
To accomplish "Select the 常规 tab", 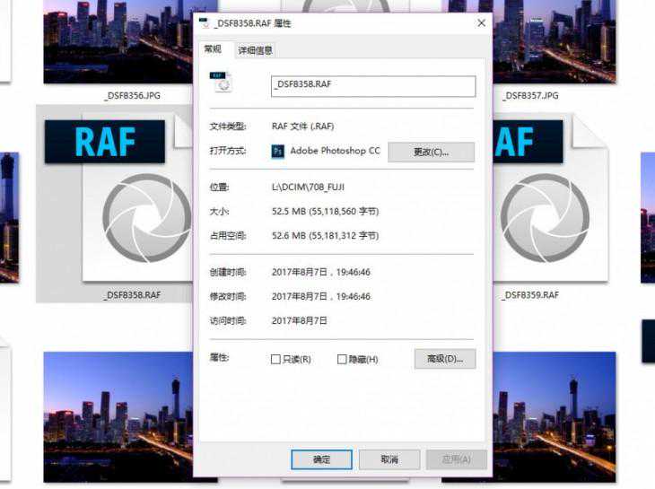I will 213,49.
